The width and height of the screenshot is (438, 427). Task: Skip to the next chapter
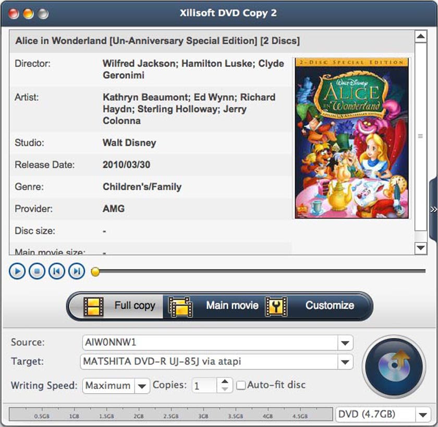click(x=76, y=271)
